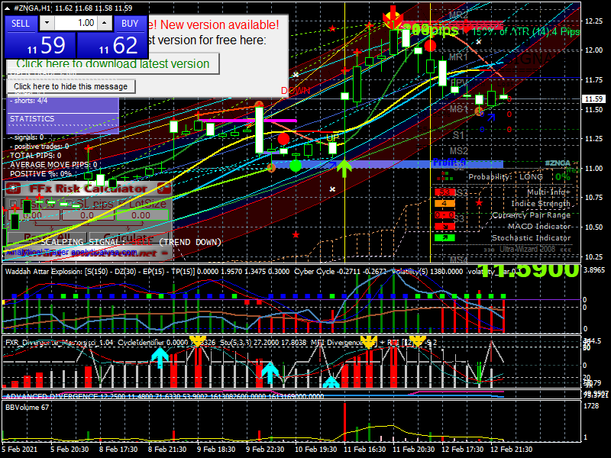Click here to download latest version
This screenshot has width=611, height=458.
(112, 64)
